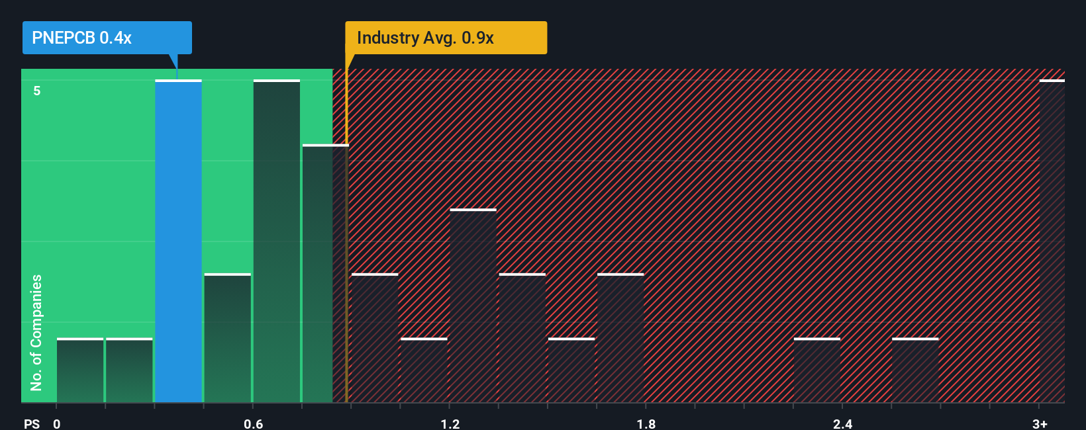Click the x-axis label 3+

1040,423
